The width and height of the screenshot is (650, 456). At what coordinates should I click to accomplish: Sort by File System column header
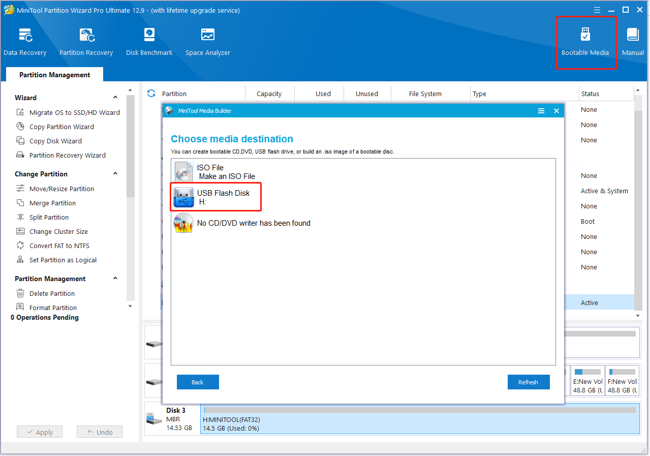425,94
